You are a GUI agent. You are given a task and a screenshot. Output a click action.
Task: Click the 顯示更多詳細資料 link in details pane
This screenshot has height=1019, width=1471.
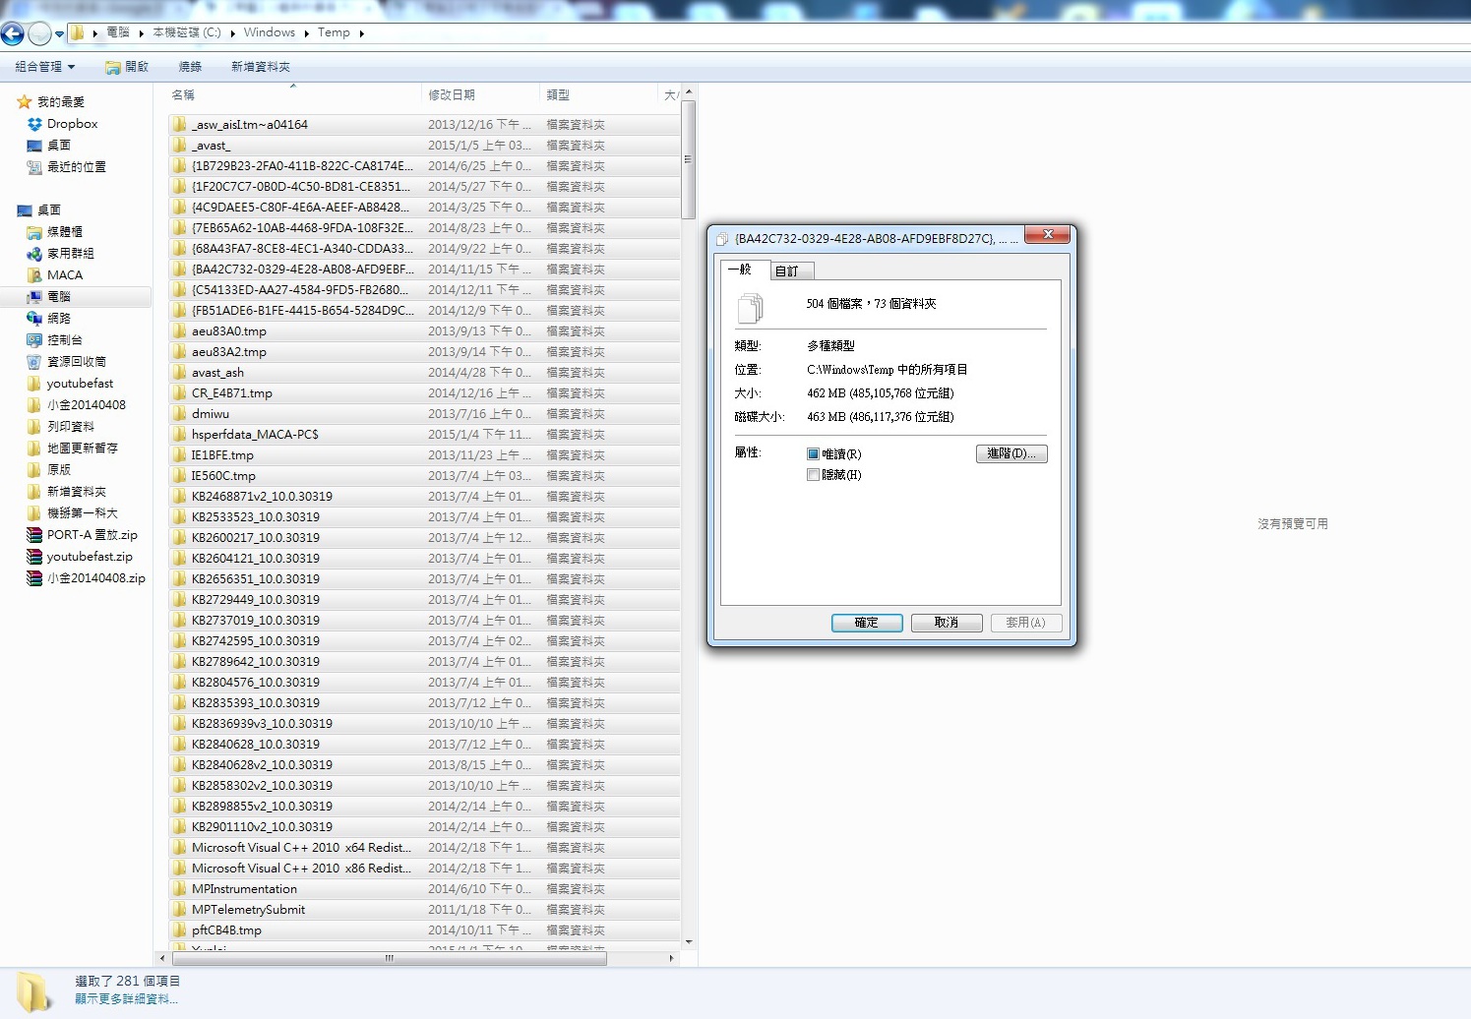[127, 999]
